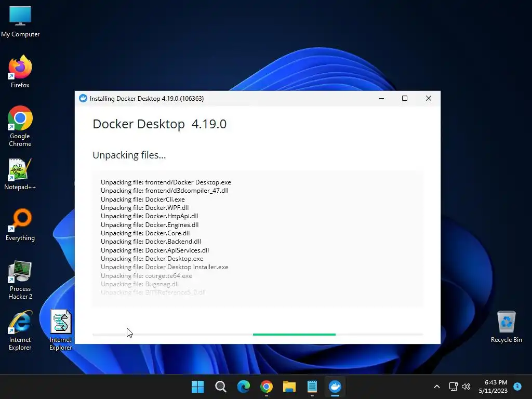Click the title 'Installing Docker Desktop 4.19.0 (106363)'
Viewport: 532px width, 399px height.
[x=147, y=99]
